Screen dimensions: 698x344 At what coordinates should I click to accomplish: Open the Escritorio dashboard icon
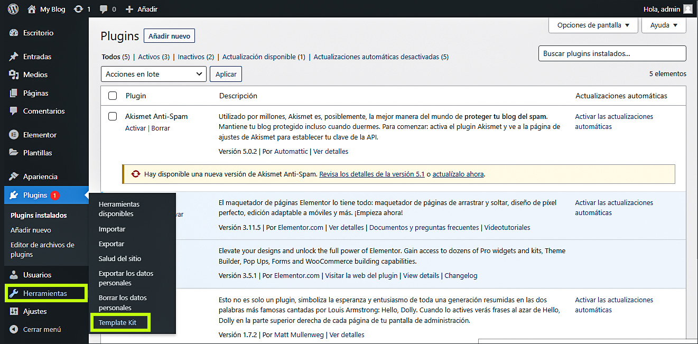(14, 33)
